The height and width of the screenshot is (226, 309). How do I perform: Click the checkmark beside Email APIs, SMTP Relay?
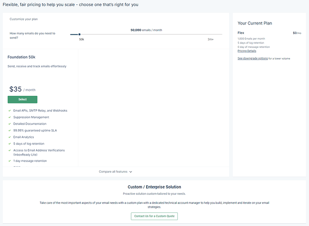click(x=9, y=111)
